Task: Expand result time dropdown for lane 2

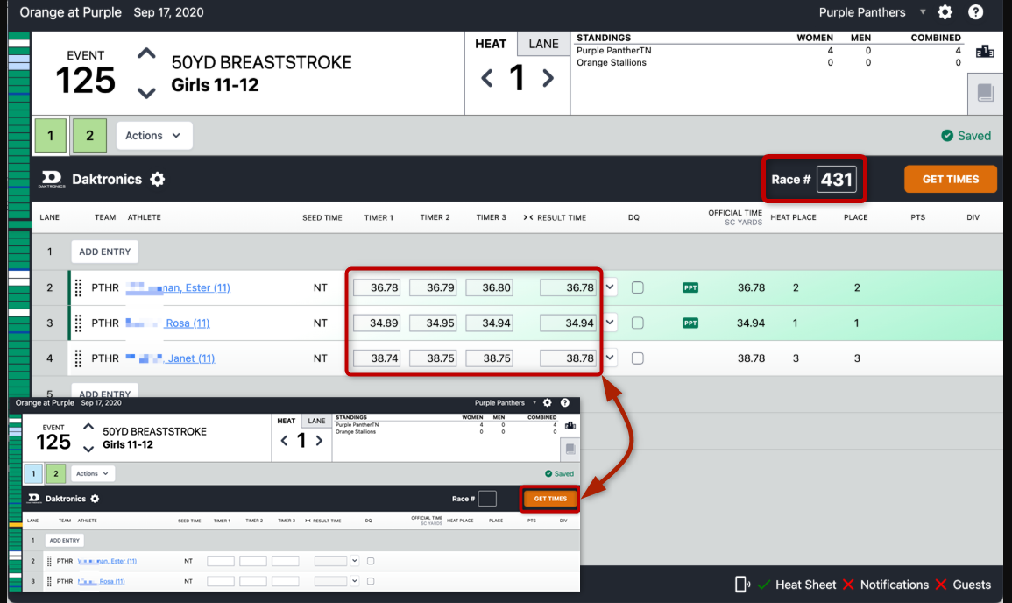Action: click(611, 287)
